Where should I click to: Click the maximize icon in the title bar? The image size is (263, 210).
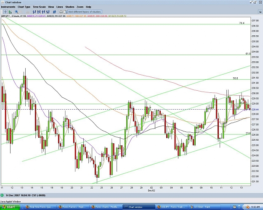[x=255, y=2]
